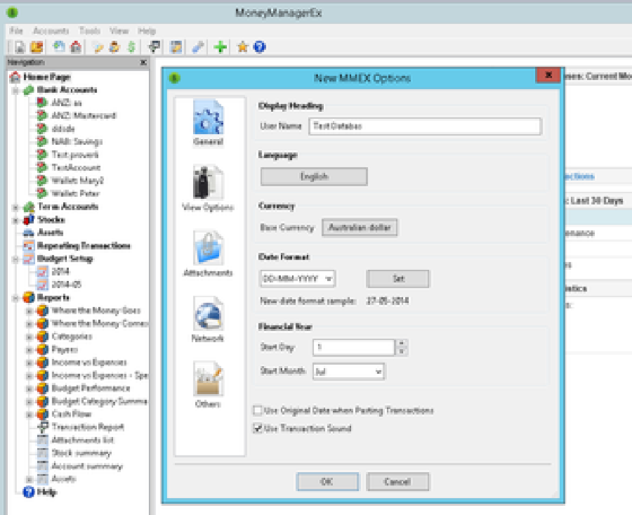Enable Use Original Date when Pasting Transactions

(258, 410)
